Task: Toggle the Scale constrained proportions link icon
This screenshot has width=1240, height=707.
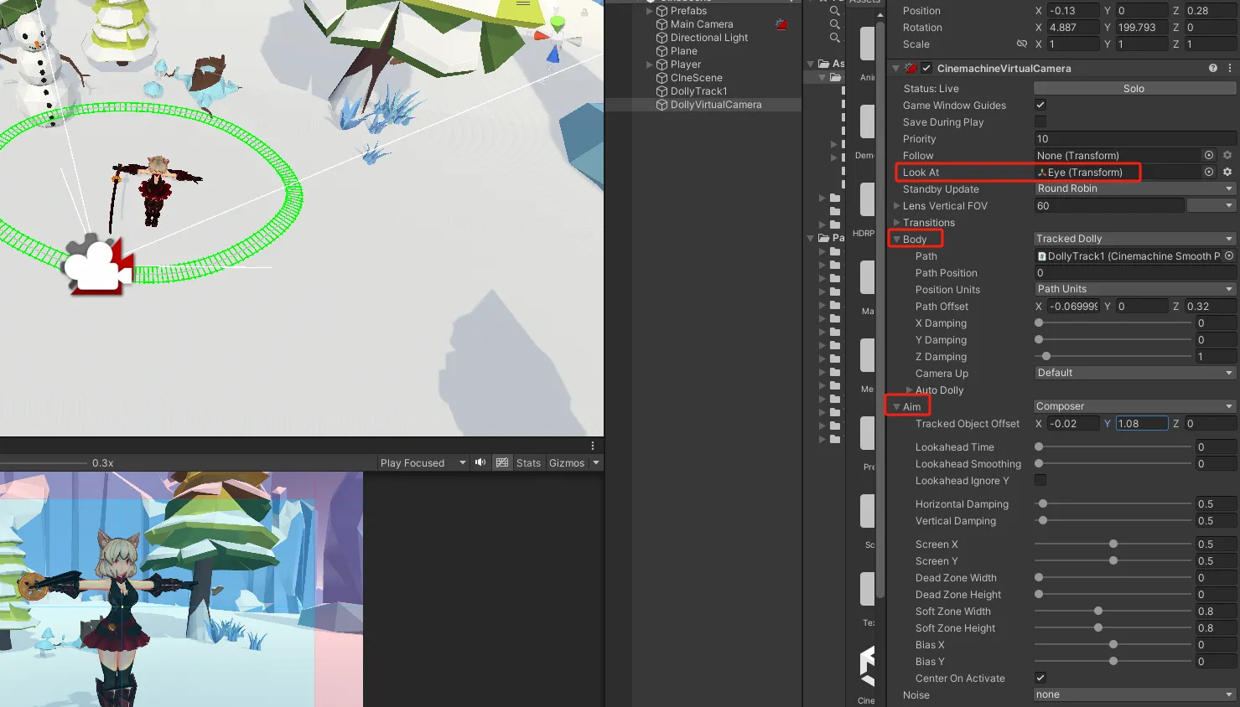Action: (x=1021, y=44)
